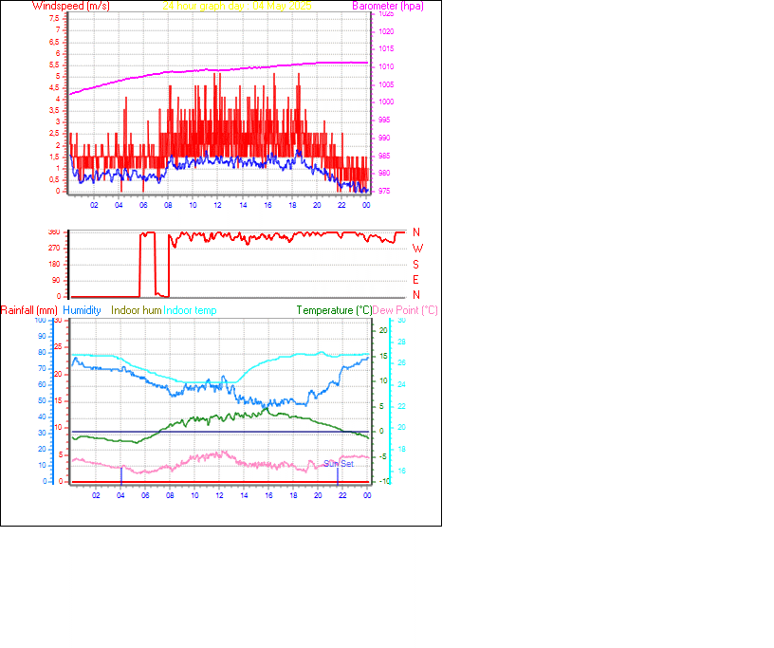774x648 pixels.
Task: Click the 1005 barometer axis value
Action: tap(386, 84)
